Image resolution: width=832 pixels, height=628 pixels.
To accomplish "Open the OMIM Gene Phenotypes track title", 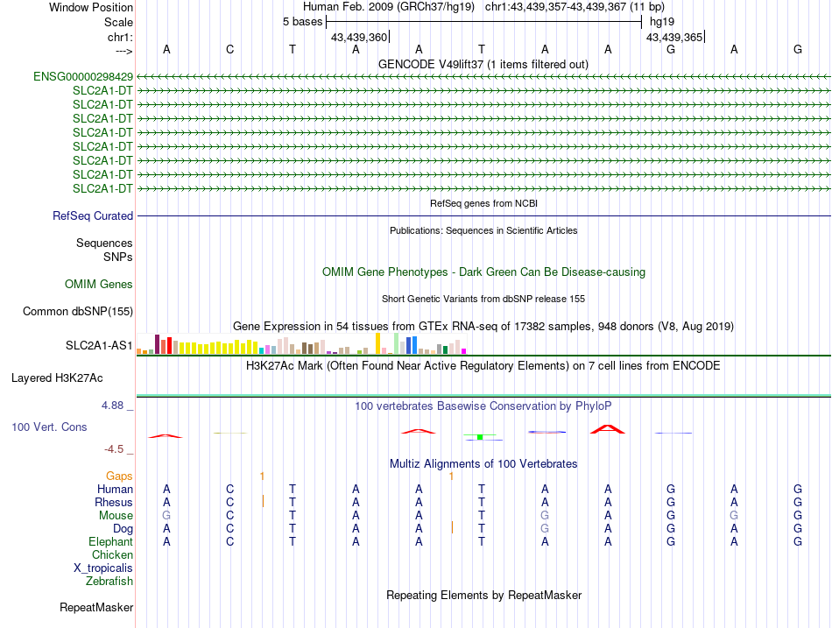I will 483,272.
